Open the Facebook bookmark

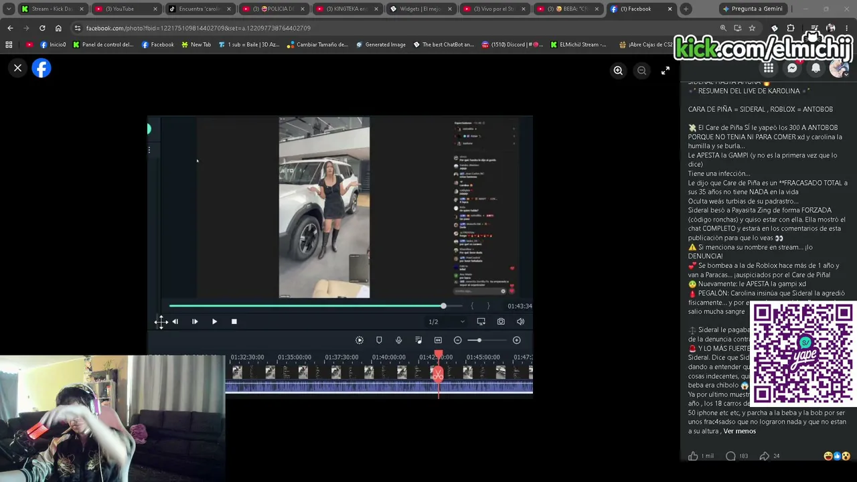pos(157,45)
